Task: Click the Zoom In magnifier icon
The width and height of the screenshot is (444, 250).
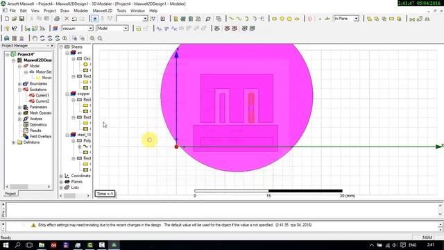Action: [92, 38]
